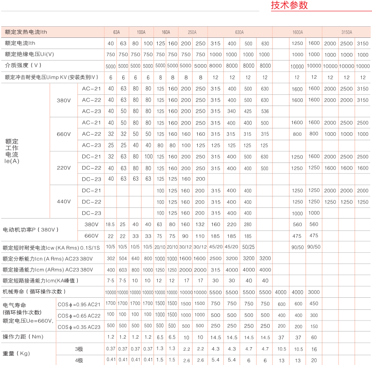
Task: Click the 机械寿命 row label
Action: [34, 292]
